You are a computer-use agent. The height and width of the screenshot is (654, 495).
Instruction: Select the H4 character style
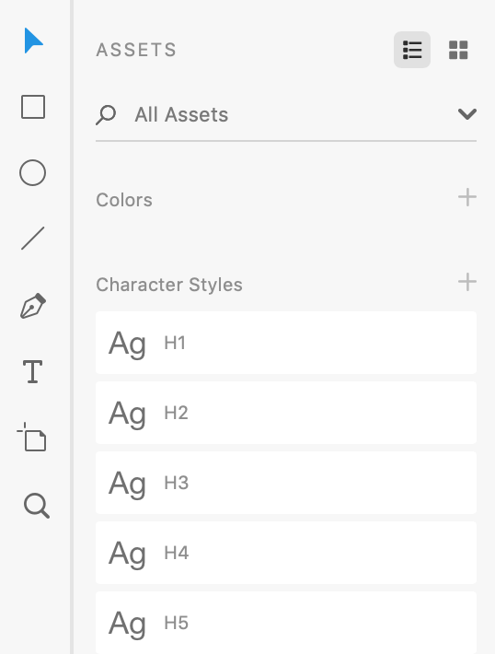[x=286, y=553]
